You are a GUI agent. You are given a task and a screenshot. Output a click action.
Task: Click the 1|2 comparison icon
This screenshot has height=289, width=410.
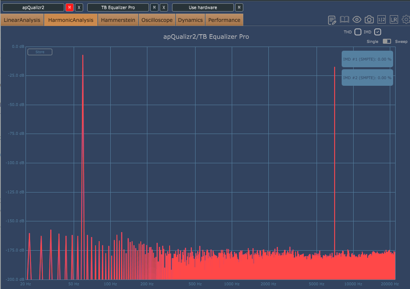pos(382,19)
